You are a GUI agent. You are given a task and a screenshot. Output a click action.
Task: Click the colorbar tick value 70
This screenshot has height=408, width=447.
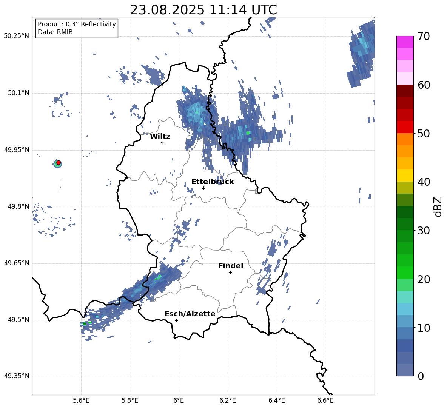pos(423,36)
